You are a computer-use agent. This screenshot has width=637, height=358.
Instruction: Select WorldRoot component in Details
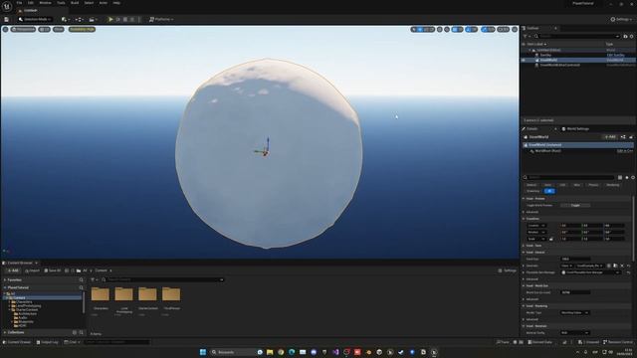[x=547, y=151]
